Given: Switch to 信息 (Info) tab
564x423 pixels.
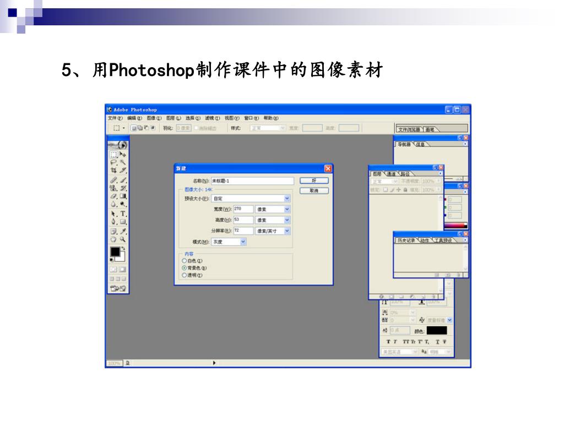Looking at the screenshot, I should point(420,144).
